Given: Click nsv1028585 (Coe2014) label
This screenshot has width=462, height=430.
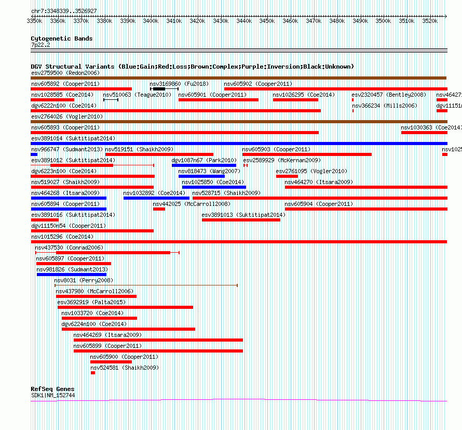Looking at the screenshot, I should [62, 95].
